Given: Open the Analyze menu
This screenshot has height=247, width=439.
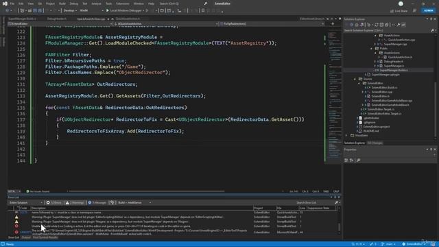Looking at the screenshot, I should [96, 3].
